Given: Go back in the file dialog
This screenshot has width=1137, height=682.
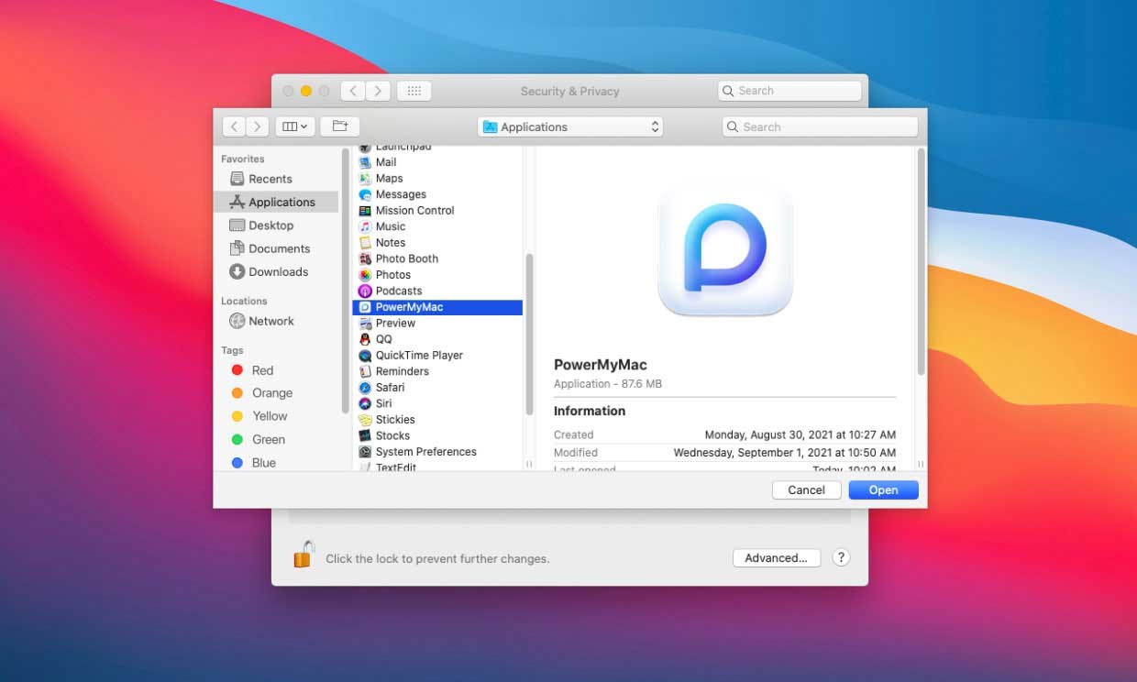Looking at the screenshot, I should point(235,126).
